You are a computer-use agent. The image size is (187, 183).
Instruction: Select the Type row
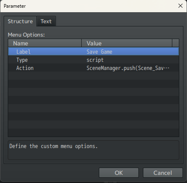click(93, 59)
